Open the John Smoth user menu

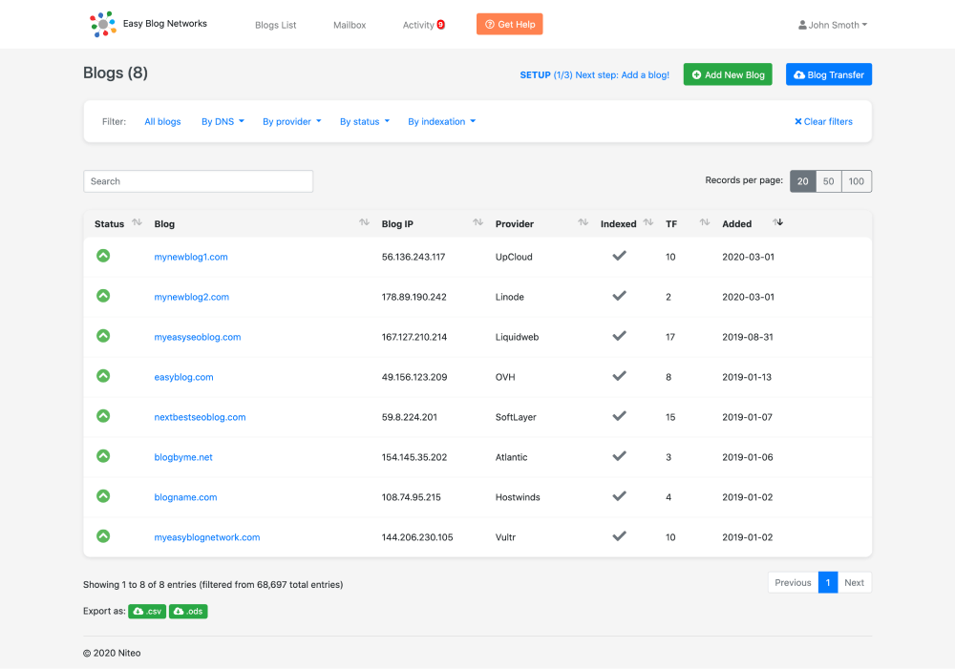coord(833,25)
